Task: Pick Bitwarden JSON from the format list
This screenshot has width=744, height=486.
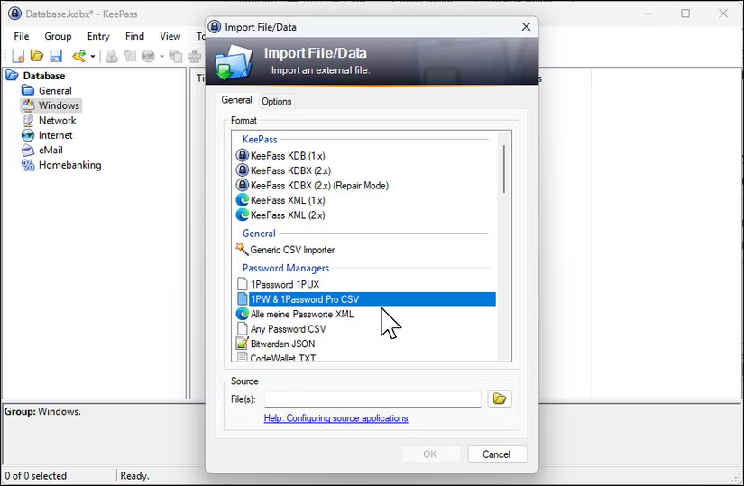Action: tap(282, 344)
